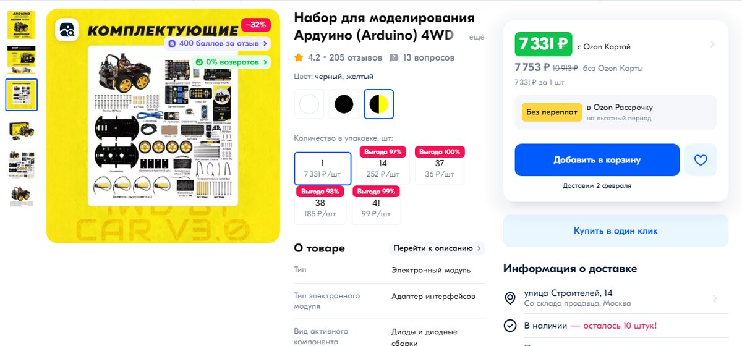Expand delivery address улица Строителей chevron
This screenshot has width=742, height=346.
tap(715, 298)
